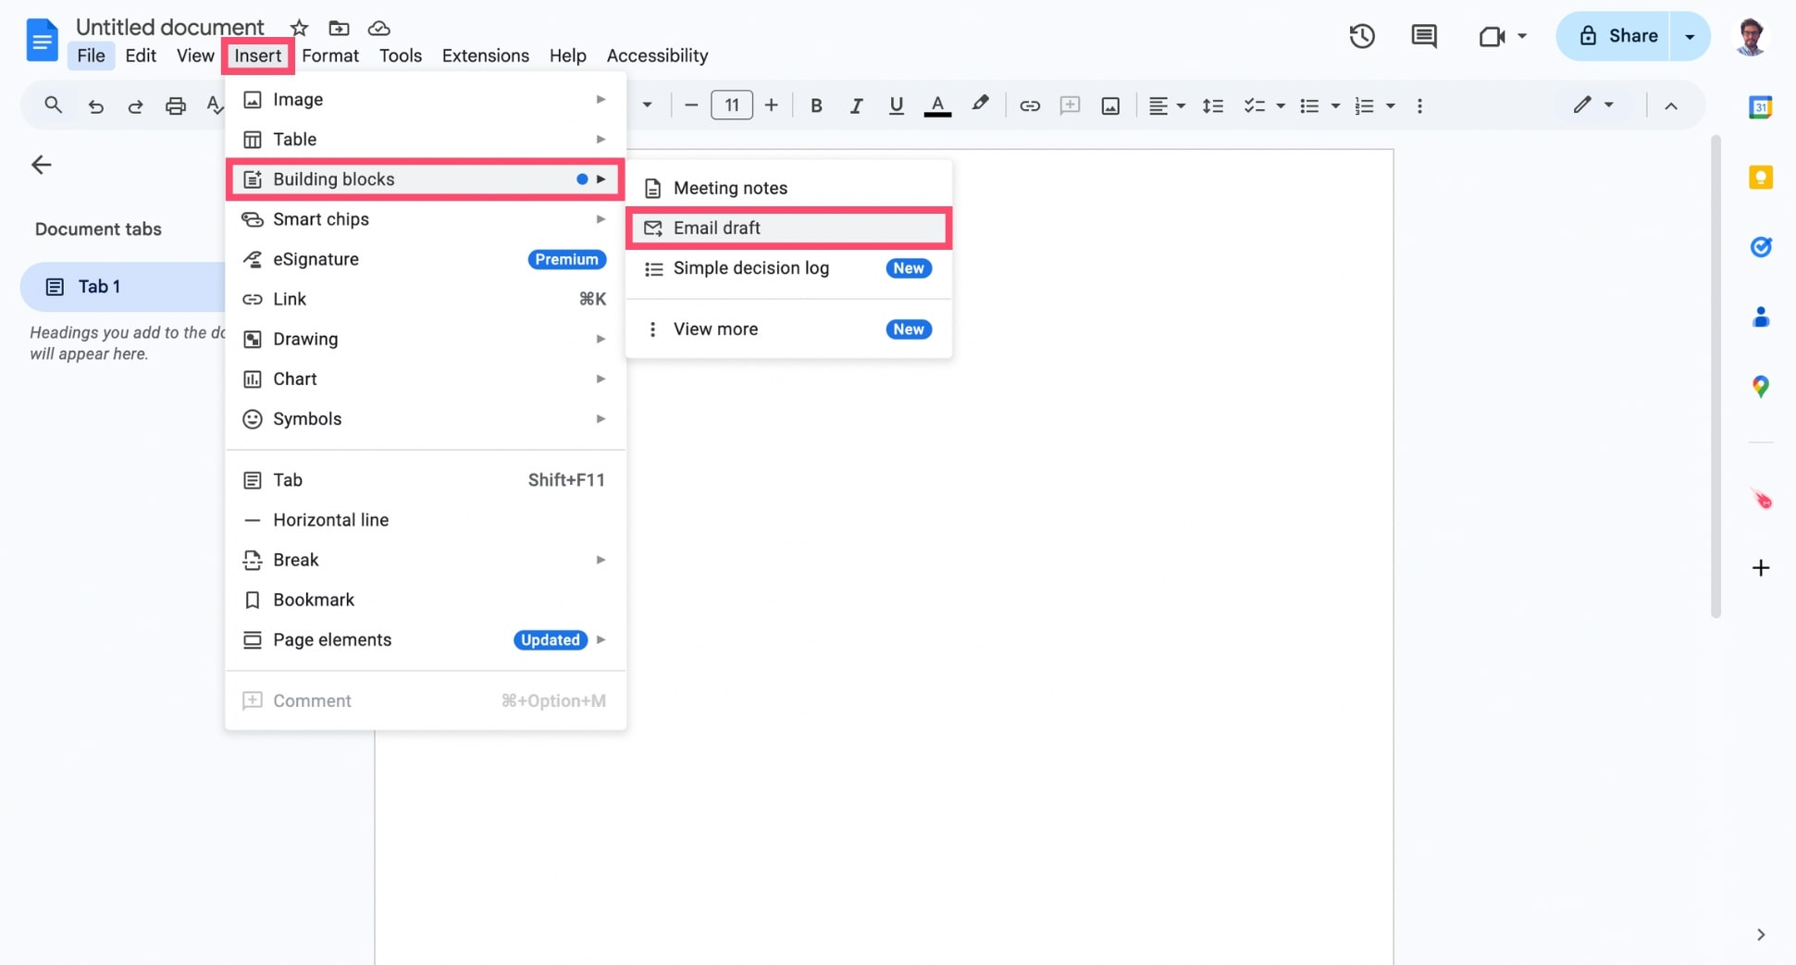Image resolution: width=1796 pixels, height=965 pixels.
Task: Star the Untitled document
Action: [297, 27]
